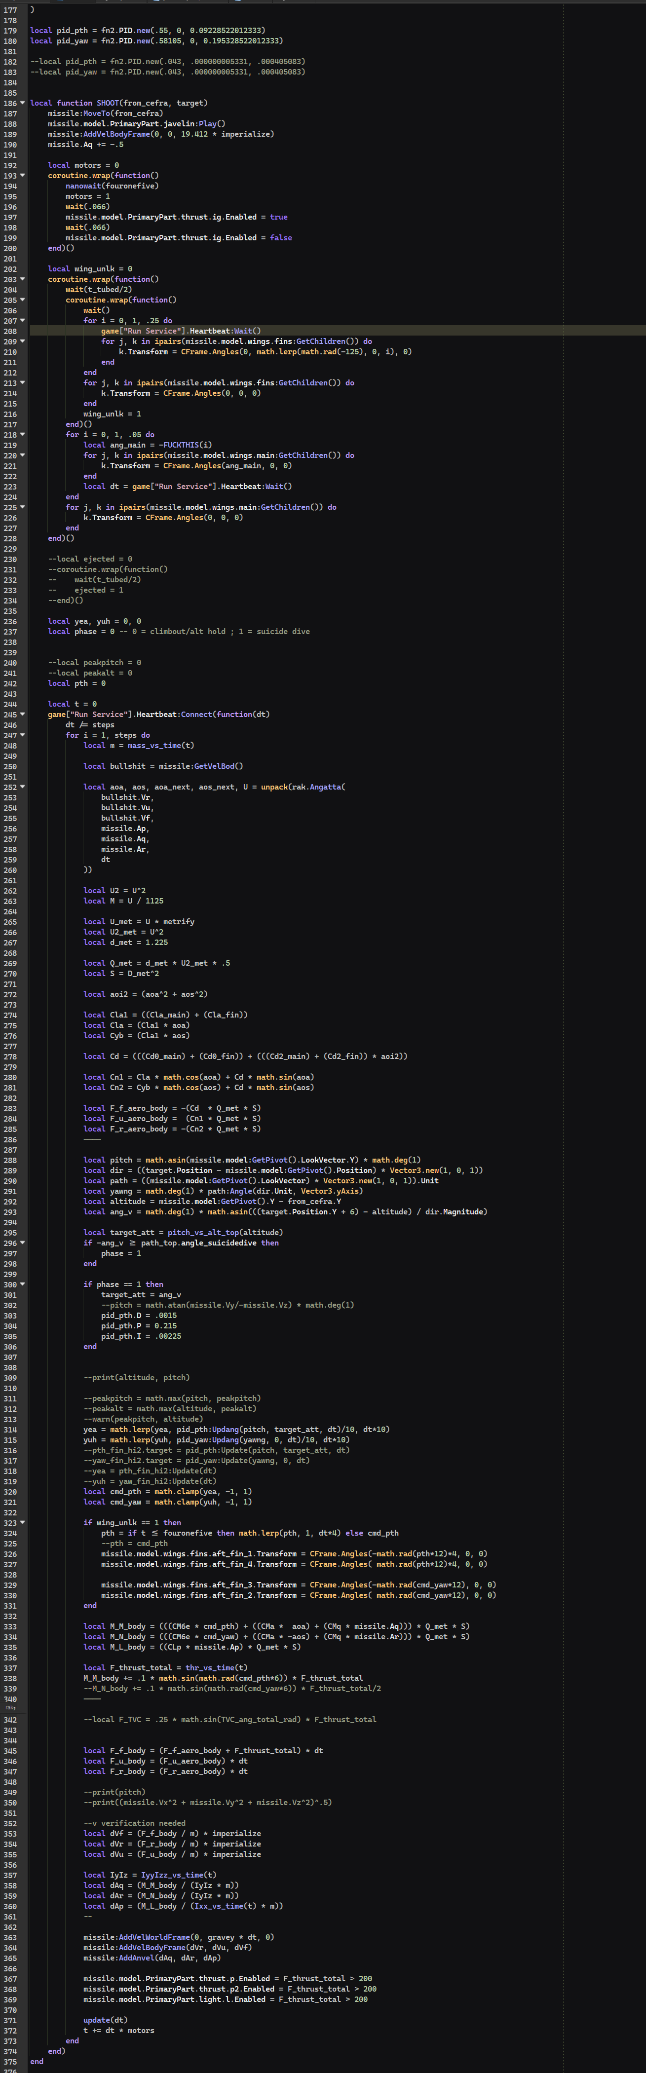The height and width of the screenshot is (2073, 646).
Task: Toggle the fold arrow at line 203
Action: tap(23, 279)
